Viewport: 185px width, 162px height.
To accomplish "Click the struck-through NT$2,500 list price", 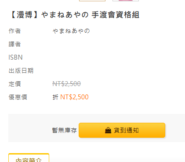I will click(x=66, y=84).
